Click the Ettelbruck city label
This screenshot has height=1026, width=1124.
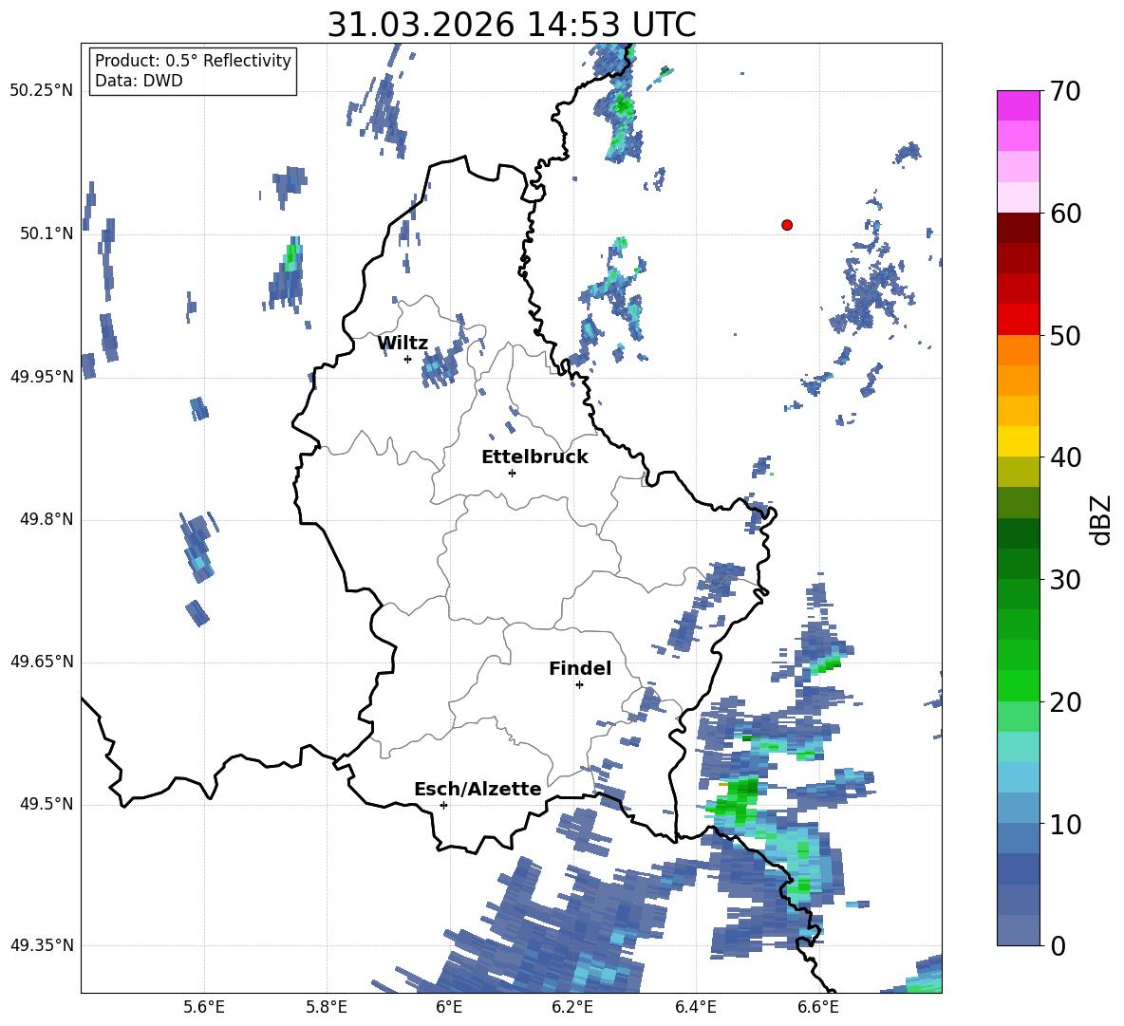click(x=534, y=457)
